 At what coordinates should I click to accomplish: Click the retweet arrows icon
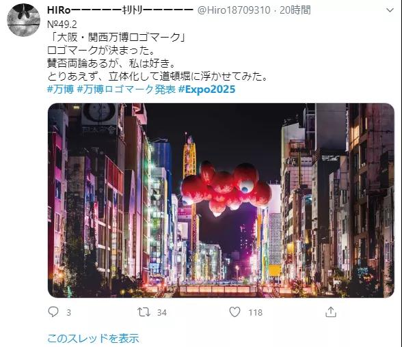tap(144, 312)
